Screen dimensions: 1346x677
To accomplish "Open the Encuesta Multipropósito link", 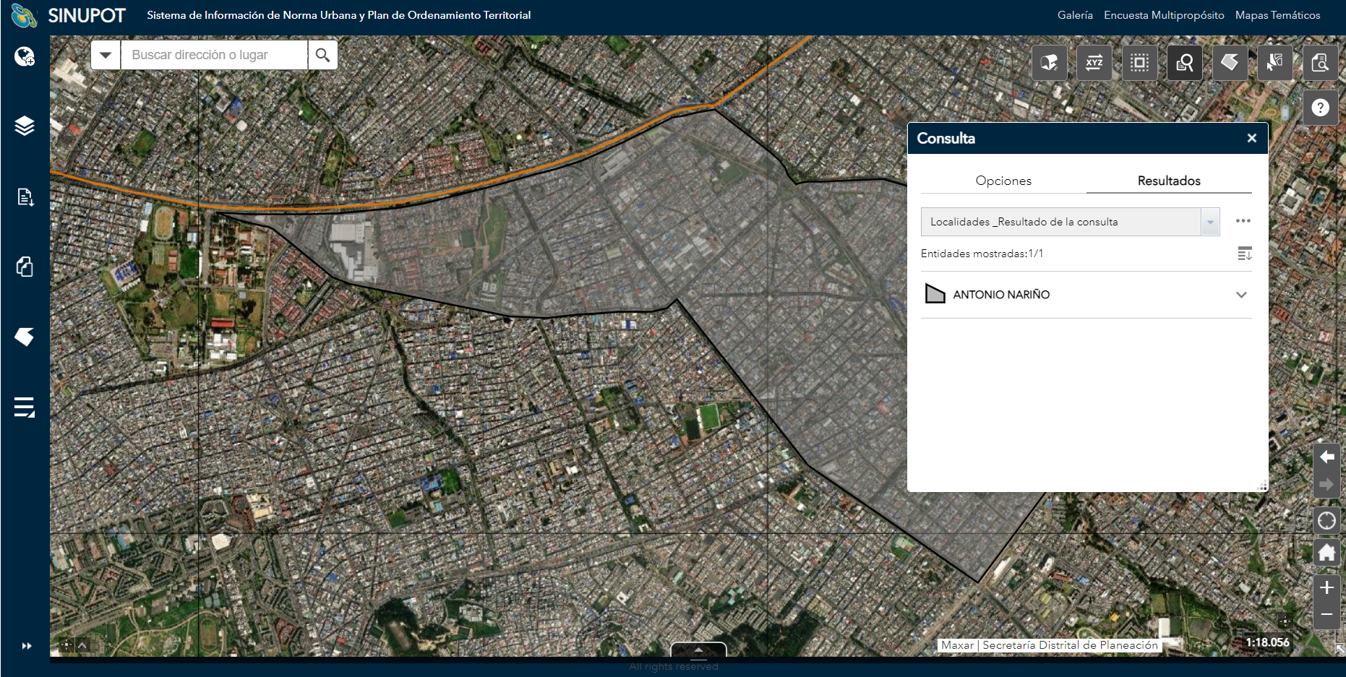I will pos(1163,15).
